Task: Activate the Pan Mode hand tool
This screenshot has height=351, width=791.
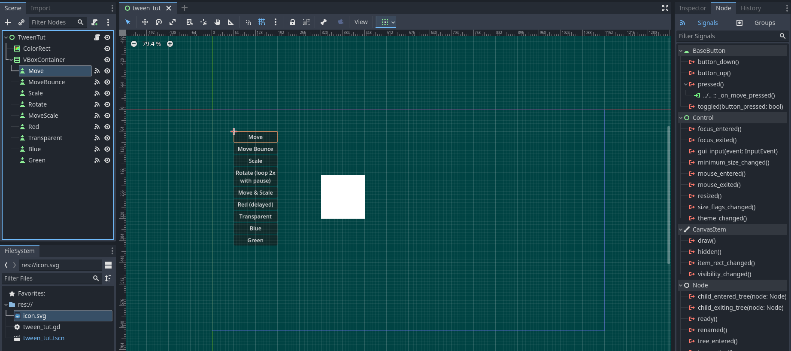Action: (x=217, y=22)
